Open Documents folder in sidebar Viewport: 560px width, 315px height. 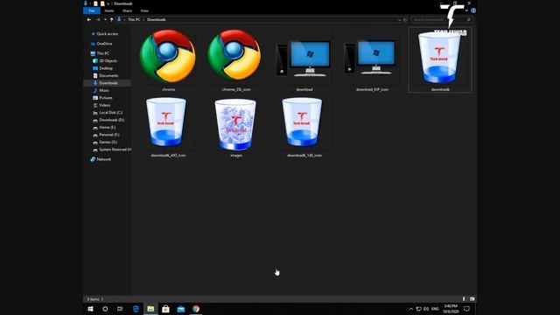click(108, 76)
